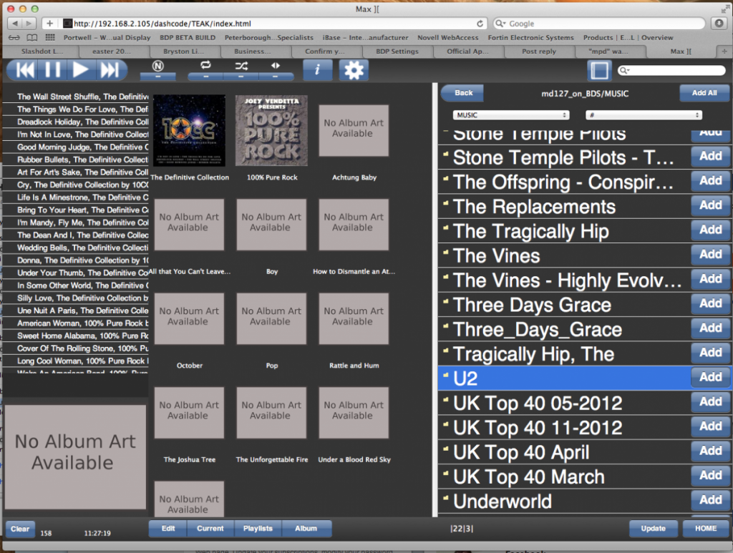Select the 100% Pure Rock album cover
Image resolution: width=733 pixels, height=553 pixels.
pos(271,130)
